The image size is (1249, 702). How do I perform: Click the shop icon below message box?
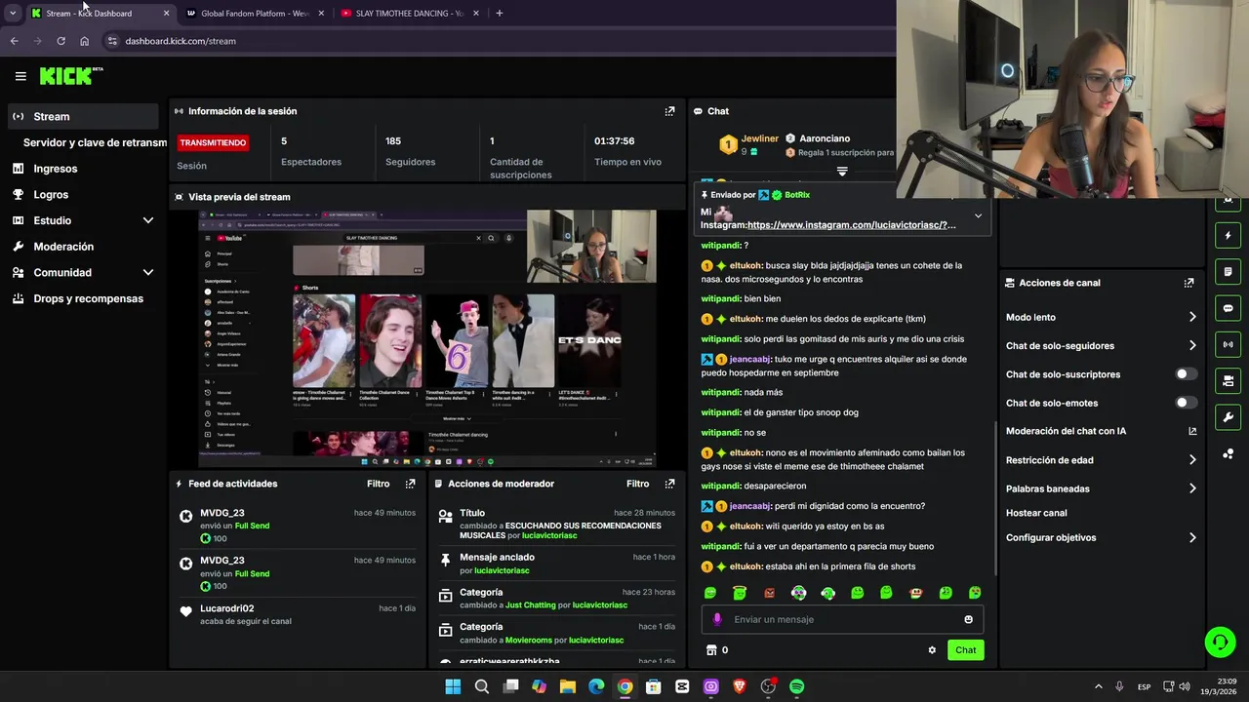[711, 650]
